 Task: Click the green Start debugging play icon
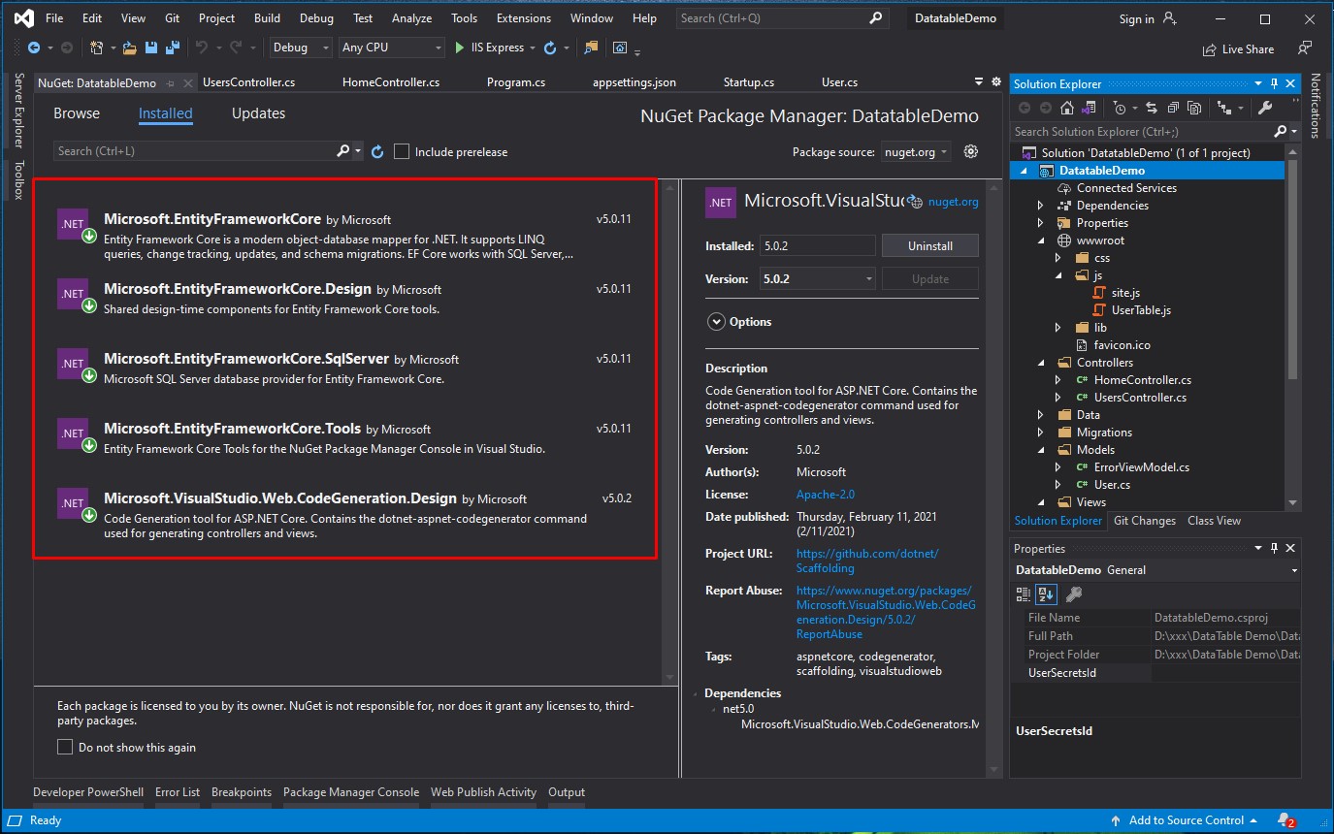coord(461,48)
